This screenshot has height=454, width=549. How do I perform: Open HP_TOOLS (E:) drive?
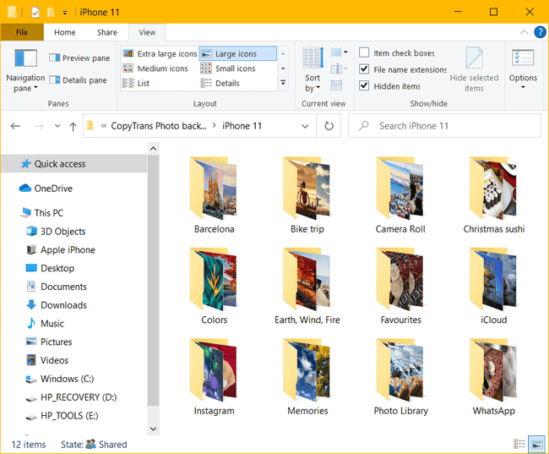tap(62, 415)
